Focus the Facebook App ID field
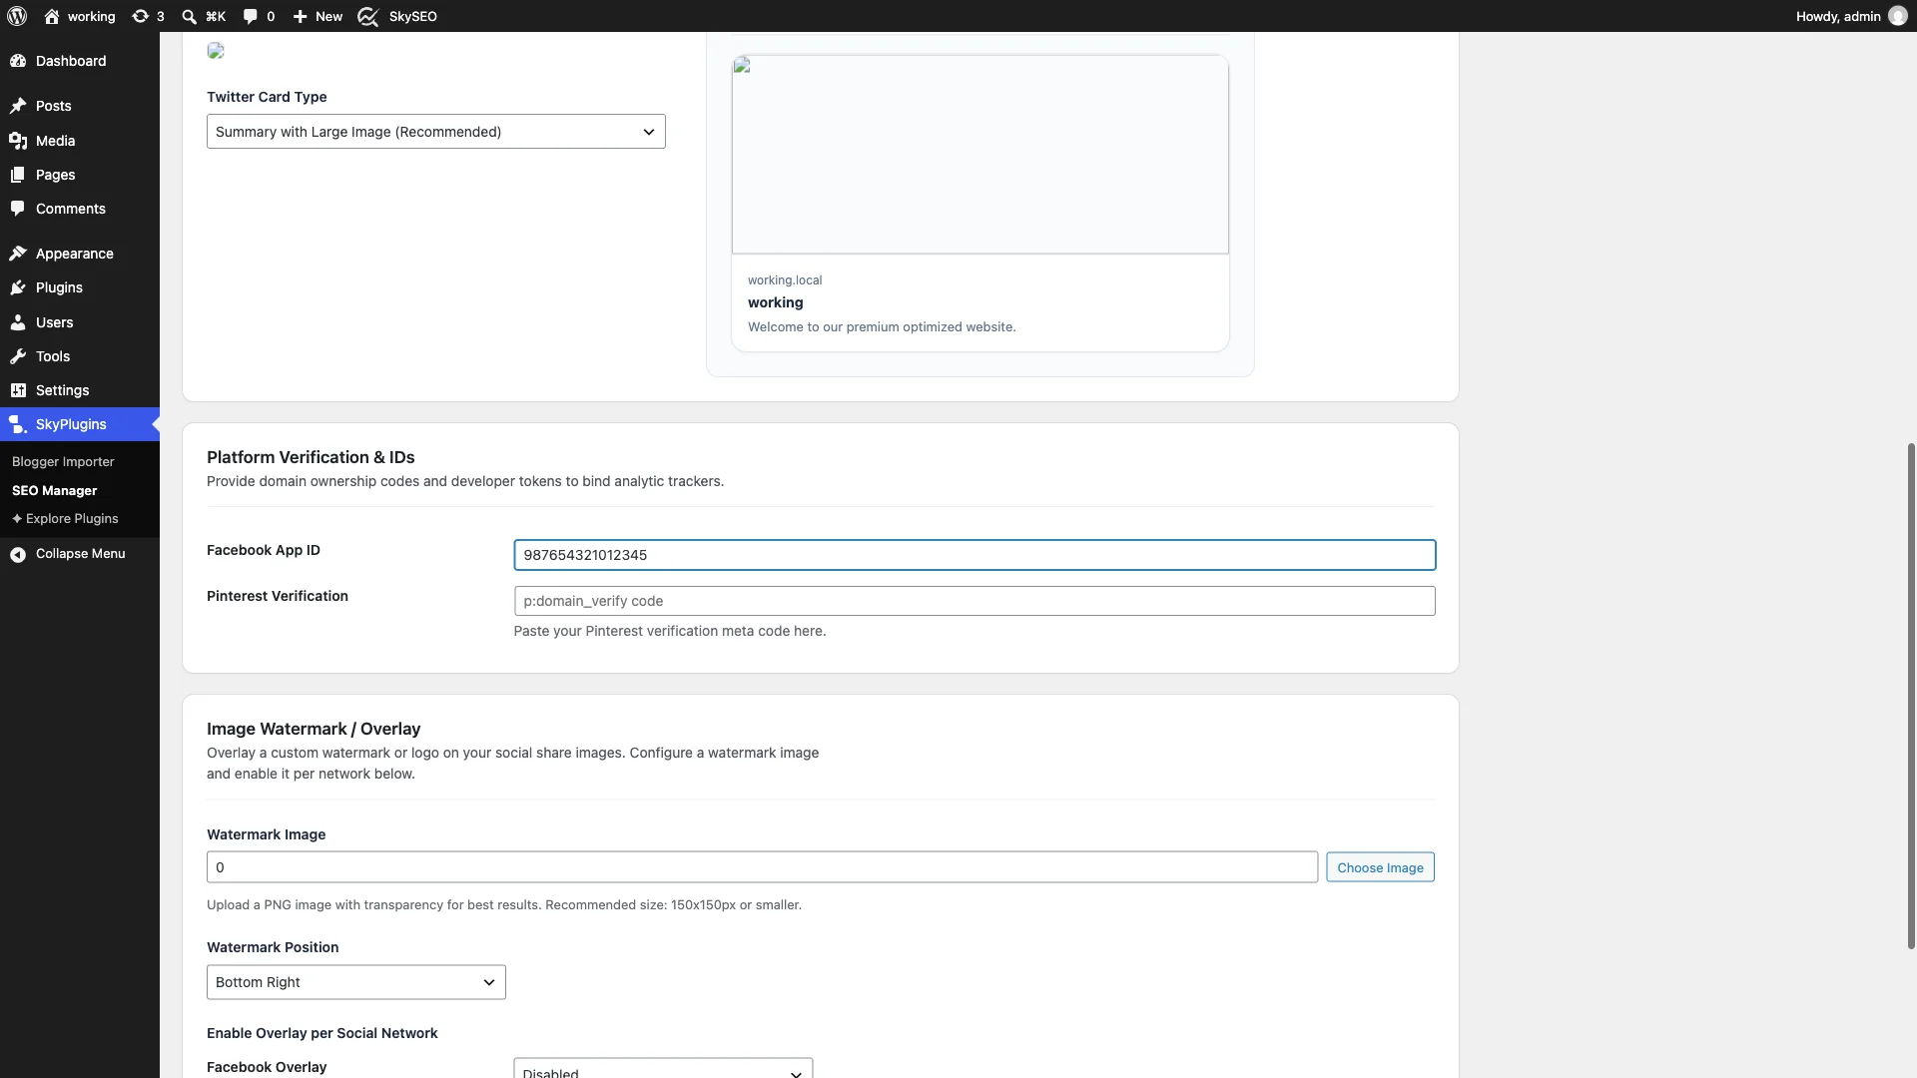1917x1078 pixels. tap(974, 555)
